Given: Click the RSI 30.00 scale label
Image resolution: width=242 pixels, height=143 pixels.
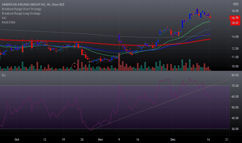Looking at the screenshot, I should 235,129.
